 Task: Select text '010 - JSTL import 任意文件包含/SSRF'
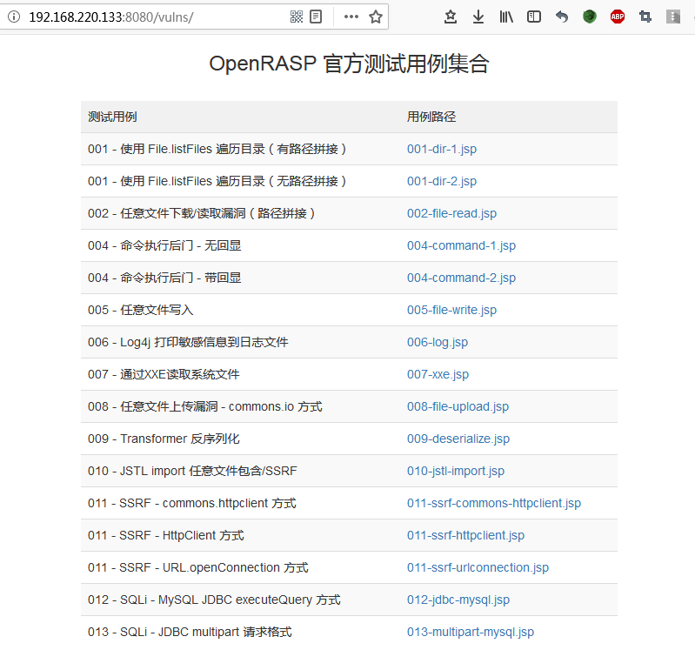tap(192, 471)
